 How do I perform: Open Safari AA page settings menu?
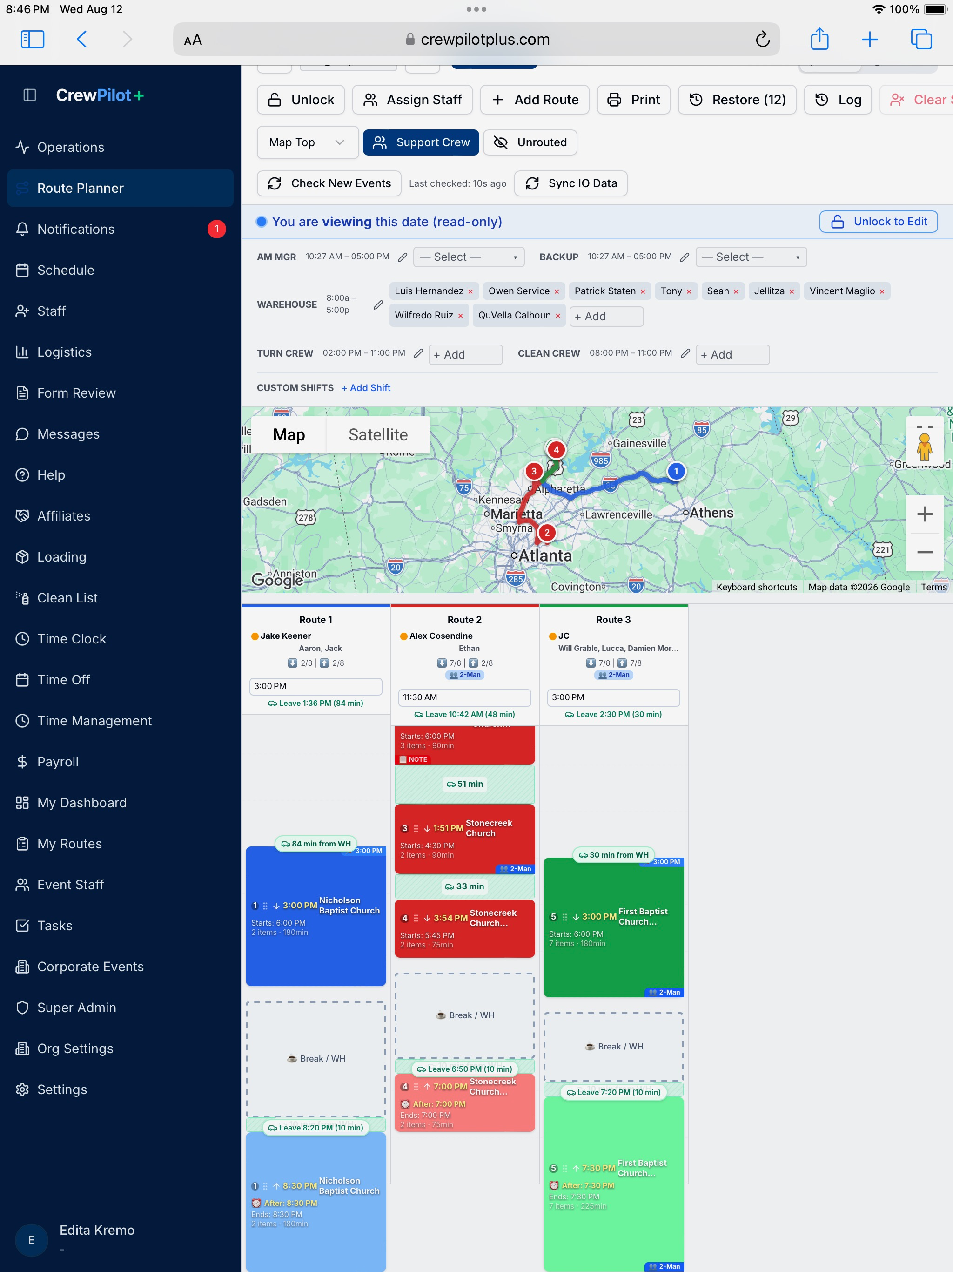(193, 40)
